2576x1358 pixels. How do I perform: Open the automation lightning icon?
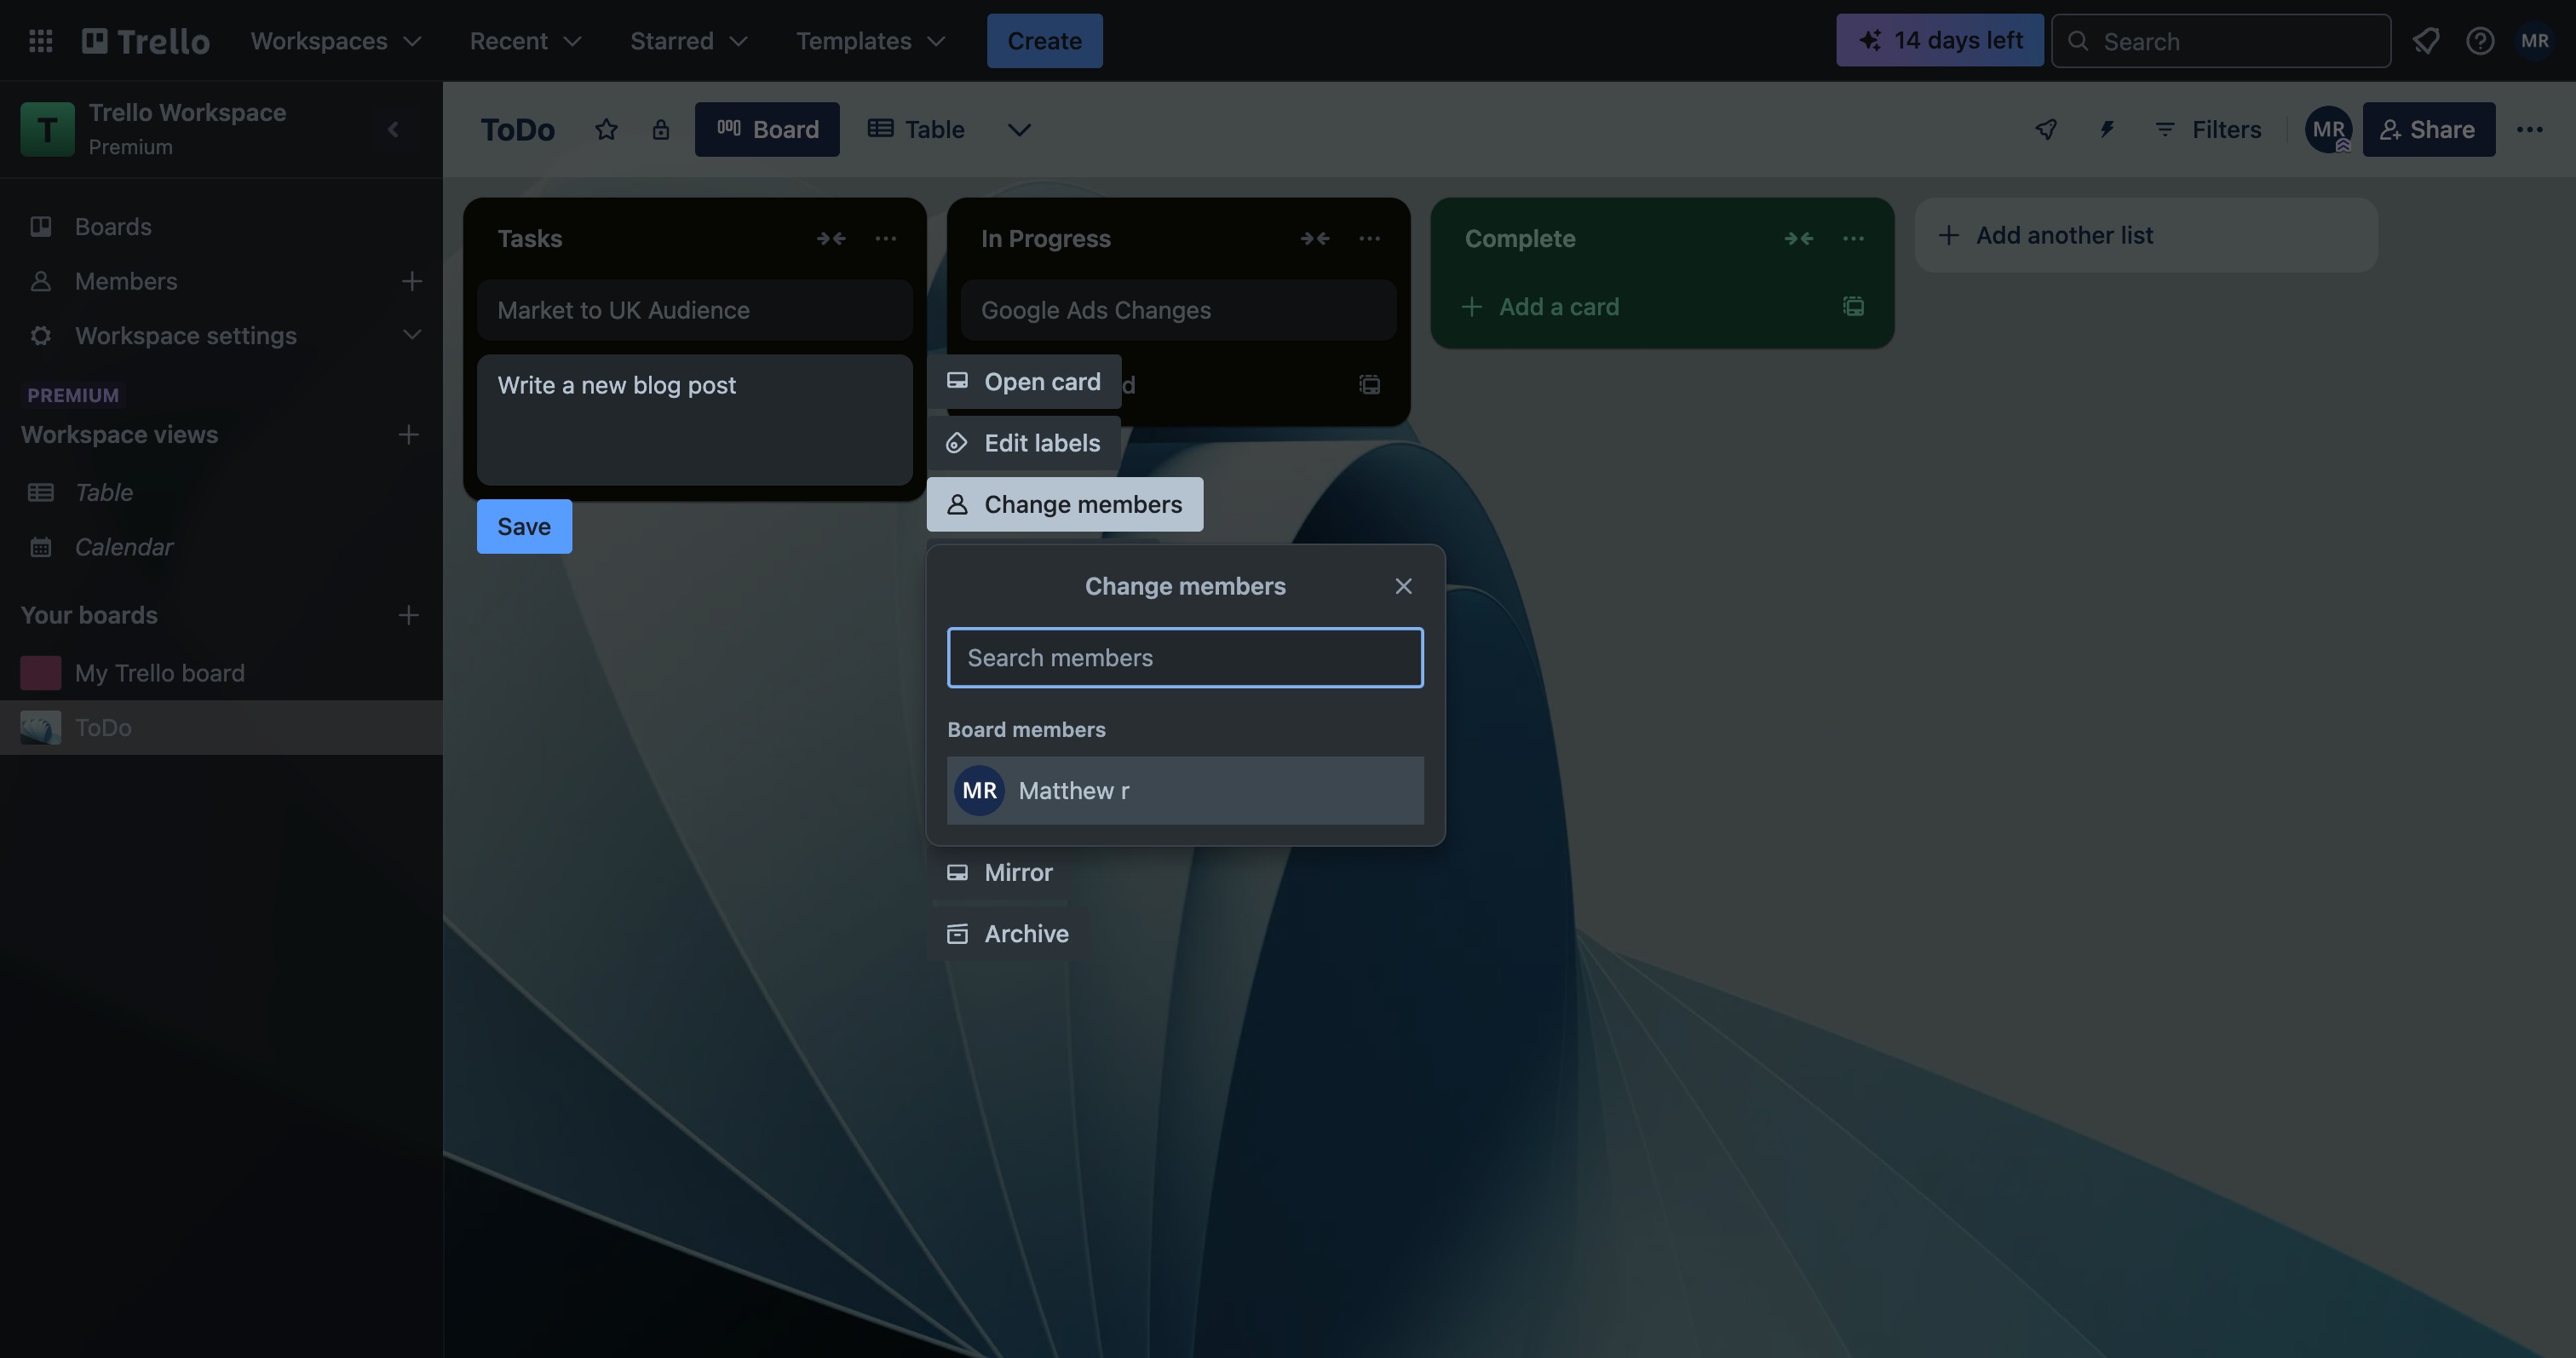[x=2106, y=129]
